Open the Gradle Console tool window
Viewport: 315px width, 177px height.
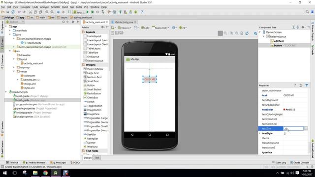click(300, 163)
